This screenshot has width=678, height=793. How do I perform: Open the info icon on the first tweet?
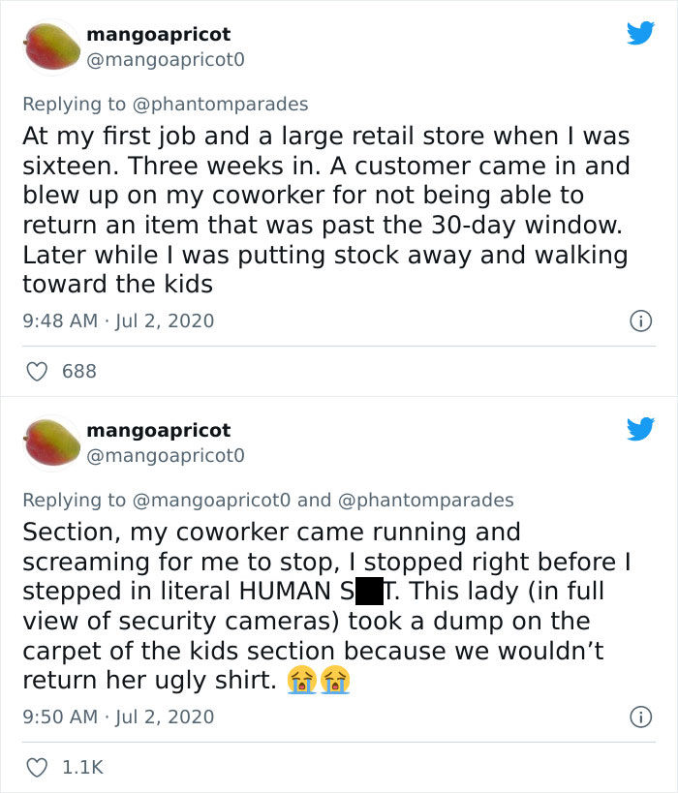[x=641, y=320]
